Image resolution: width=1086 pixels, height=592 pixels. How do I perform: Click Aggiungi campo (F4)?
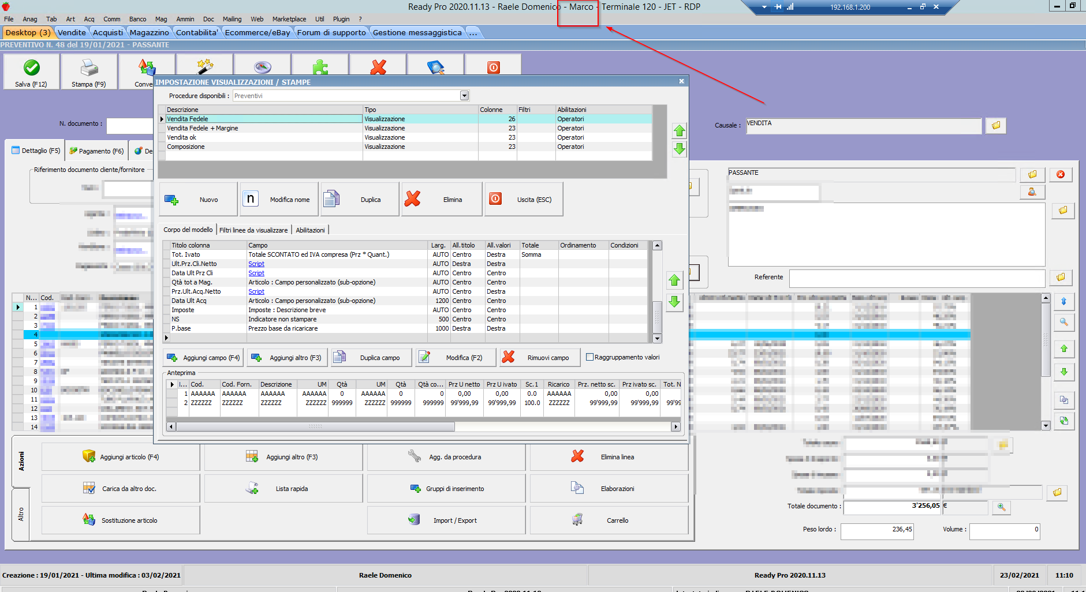[x=203, y=358]
